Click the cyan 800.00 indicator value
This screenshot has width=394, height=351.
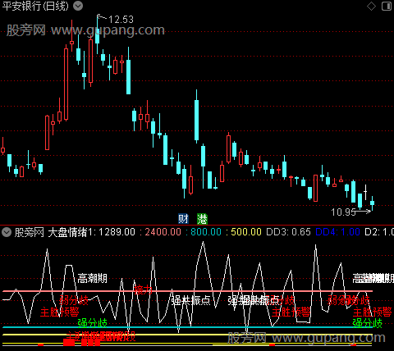[206, 232]
